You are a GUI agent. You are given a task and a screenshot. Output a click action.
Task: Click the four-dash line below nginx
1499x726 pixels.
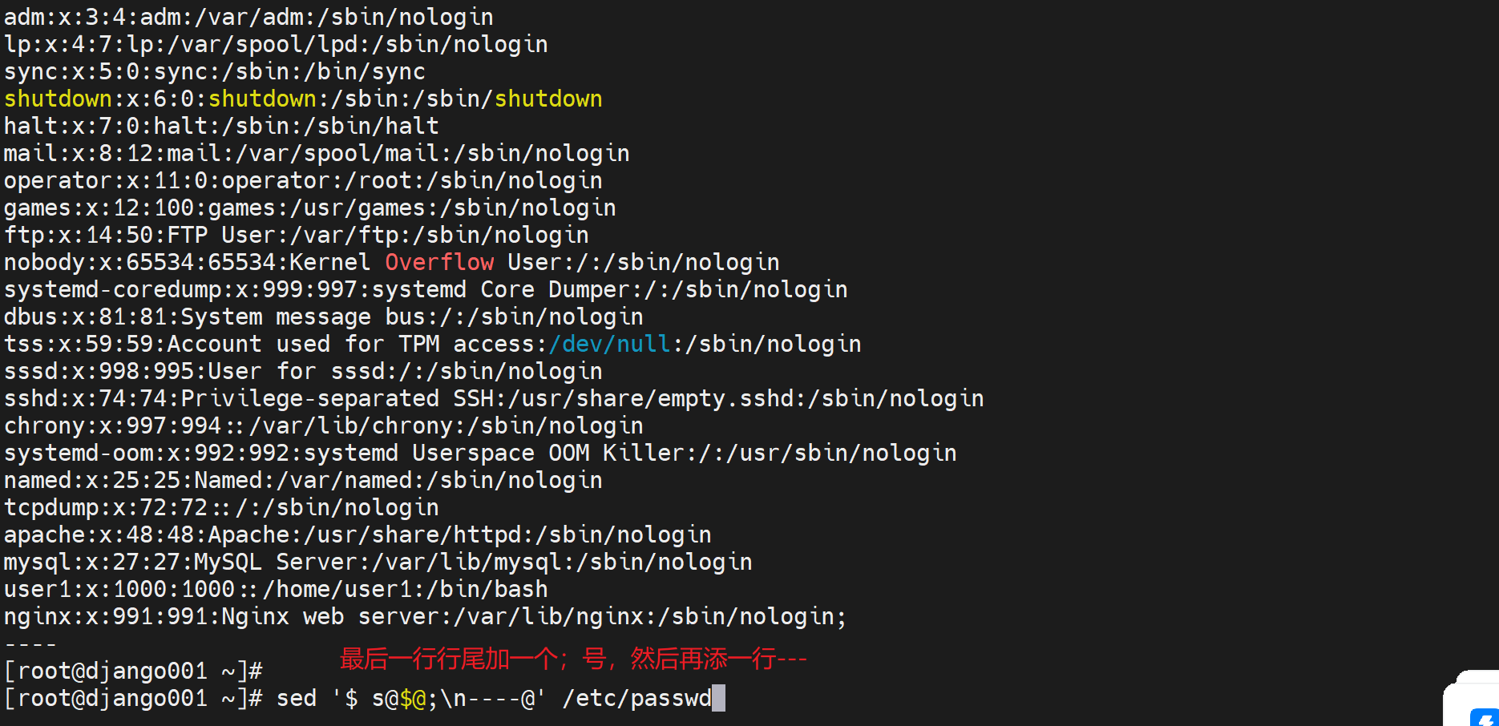tap(30, 643)
